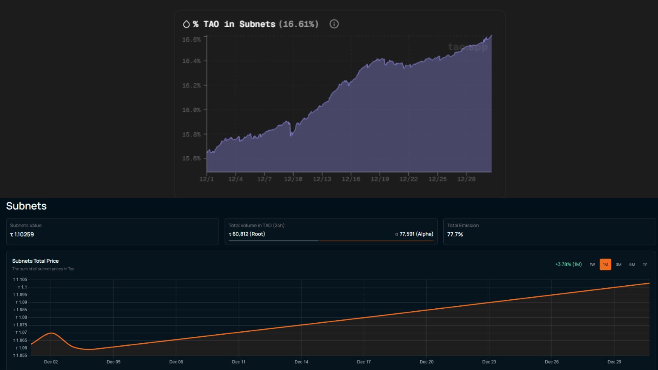Click the Subnets section heading
The height and width of the screenshot is (370, 658).
26,206
